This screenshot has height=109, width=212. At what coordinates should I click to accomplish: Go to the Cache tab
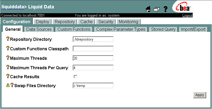point(86,22)
